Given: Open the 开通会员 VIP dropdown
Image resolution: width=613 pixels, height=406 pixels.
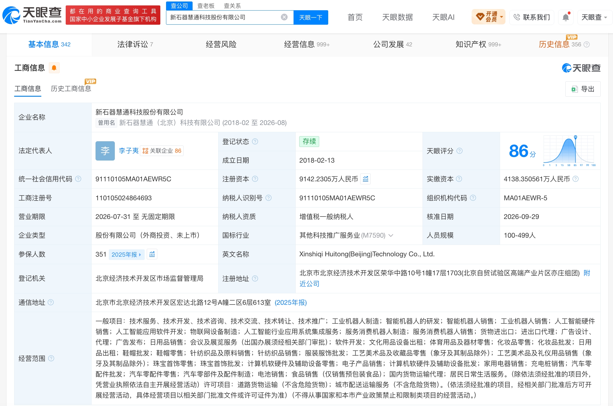Looking at the screenshot, I should click(x=488, y=17).
